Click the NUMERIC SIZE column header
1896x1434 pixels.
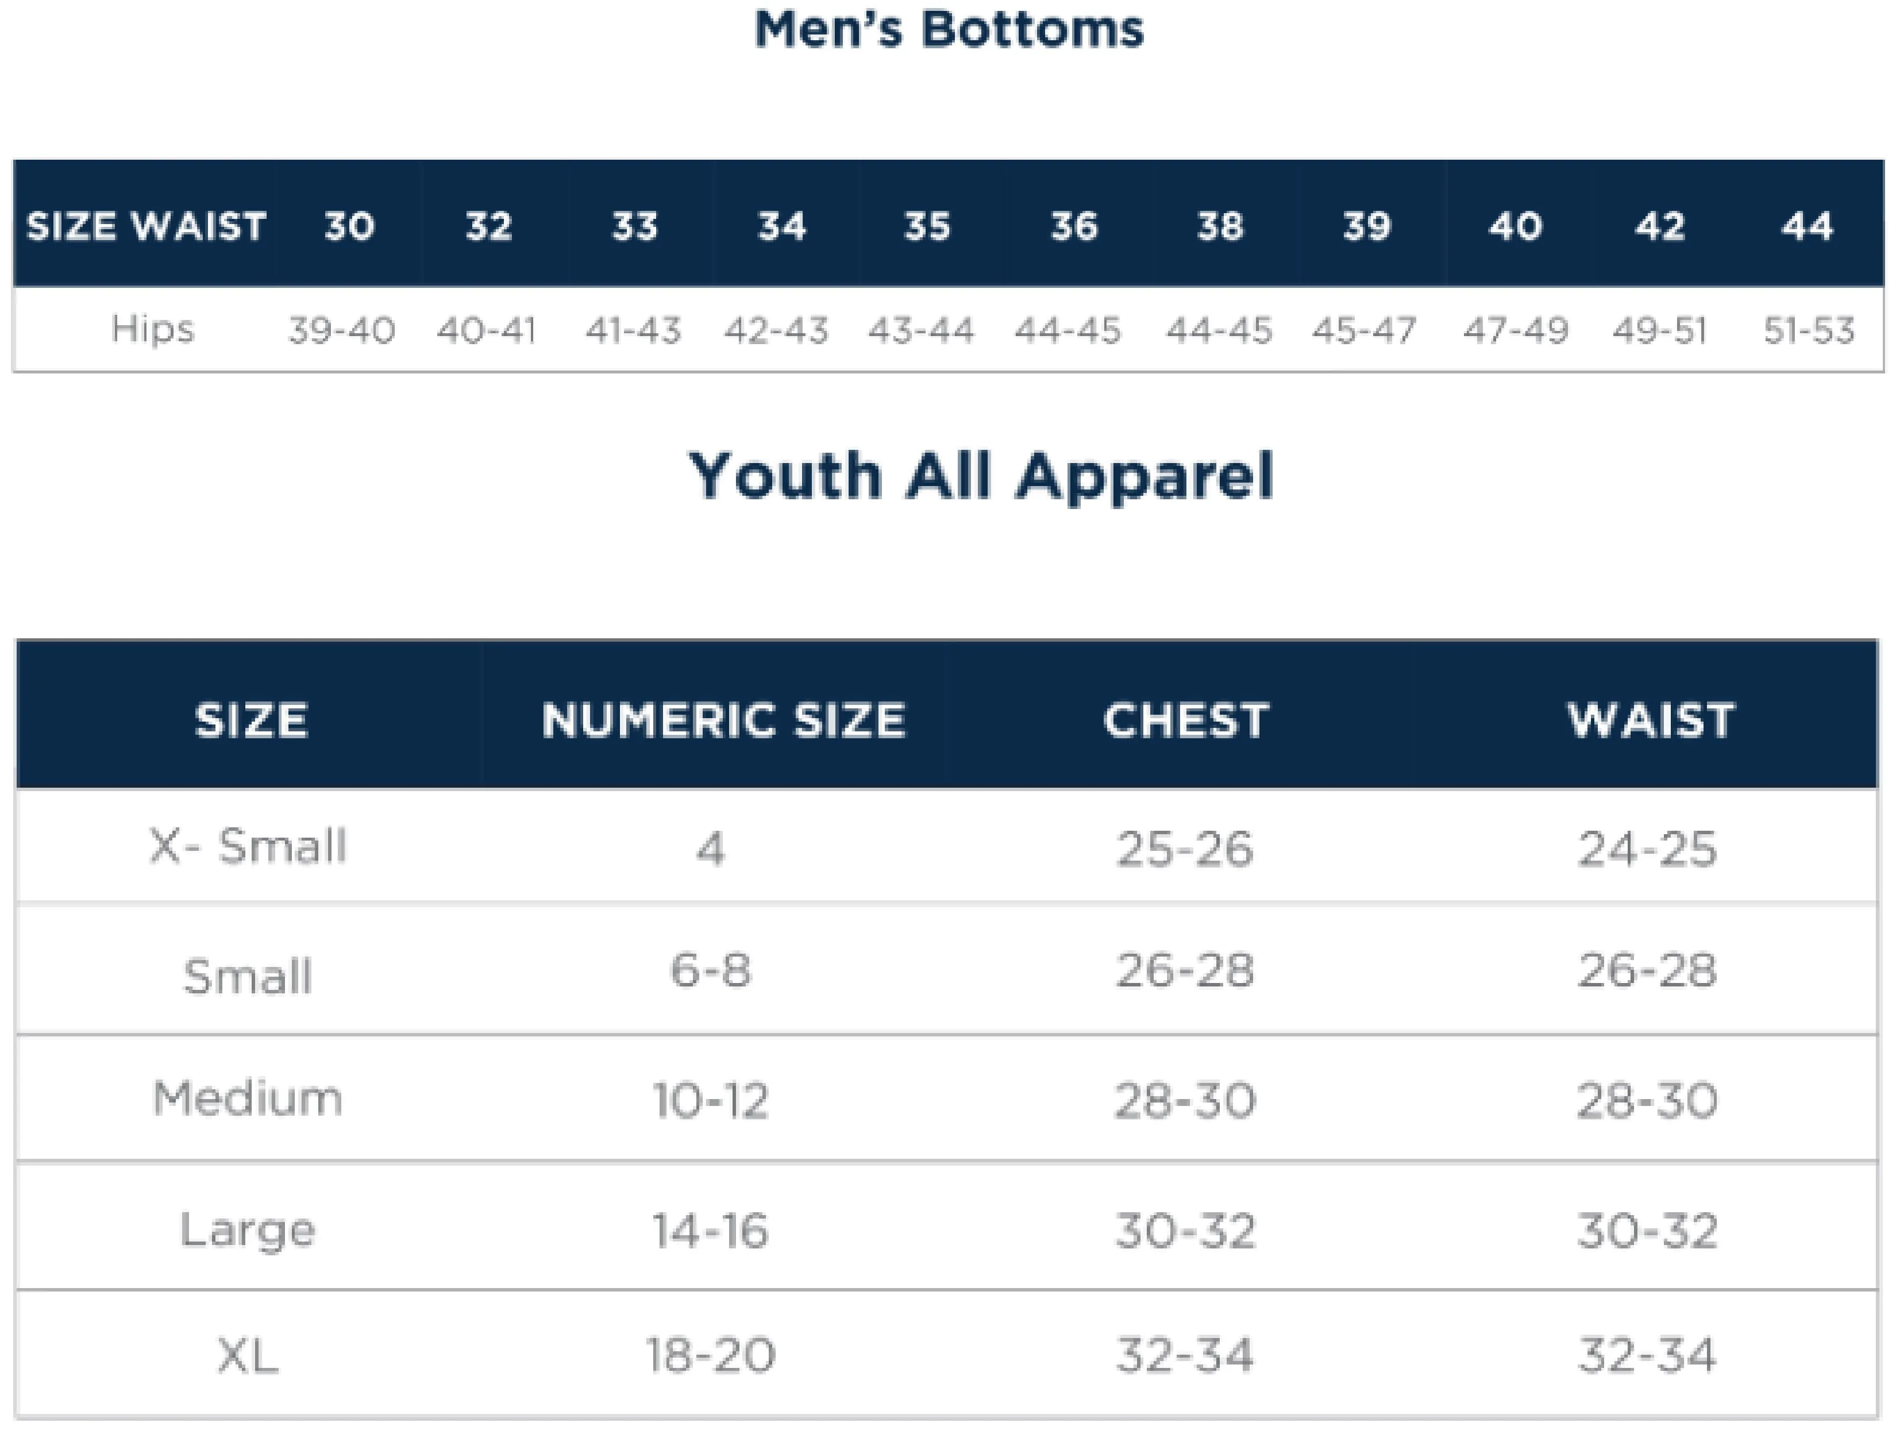723,720
